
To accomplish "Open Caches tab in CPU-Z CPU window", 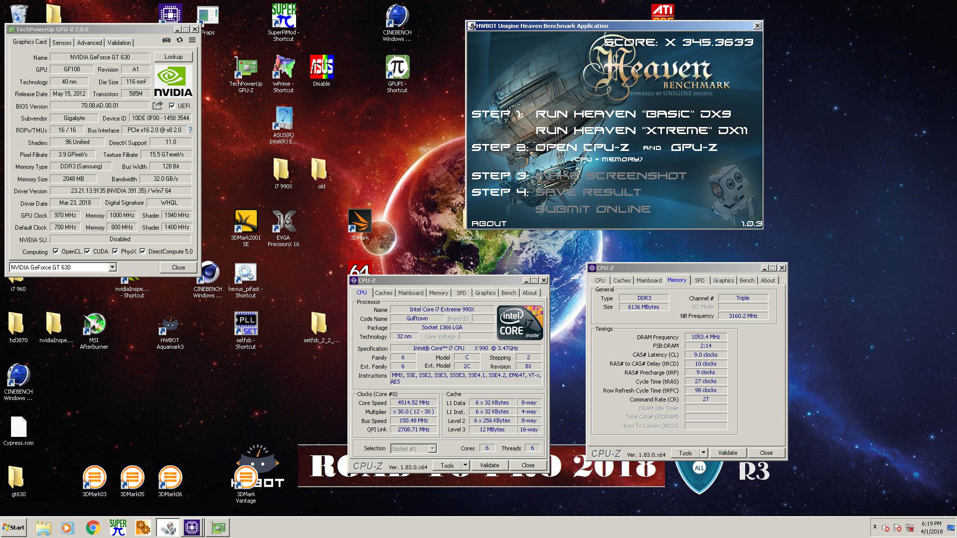I will [384, 293].
